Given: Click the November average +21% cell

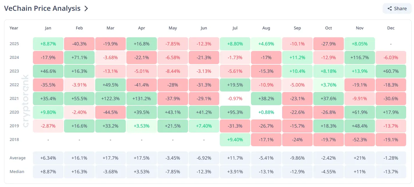Looking at the screenshot, I should click(x=360, y=158).
